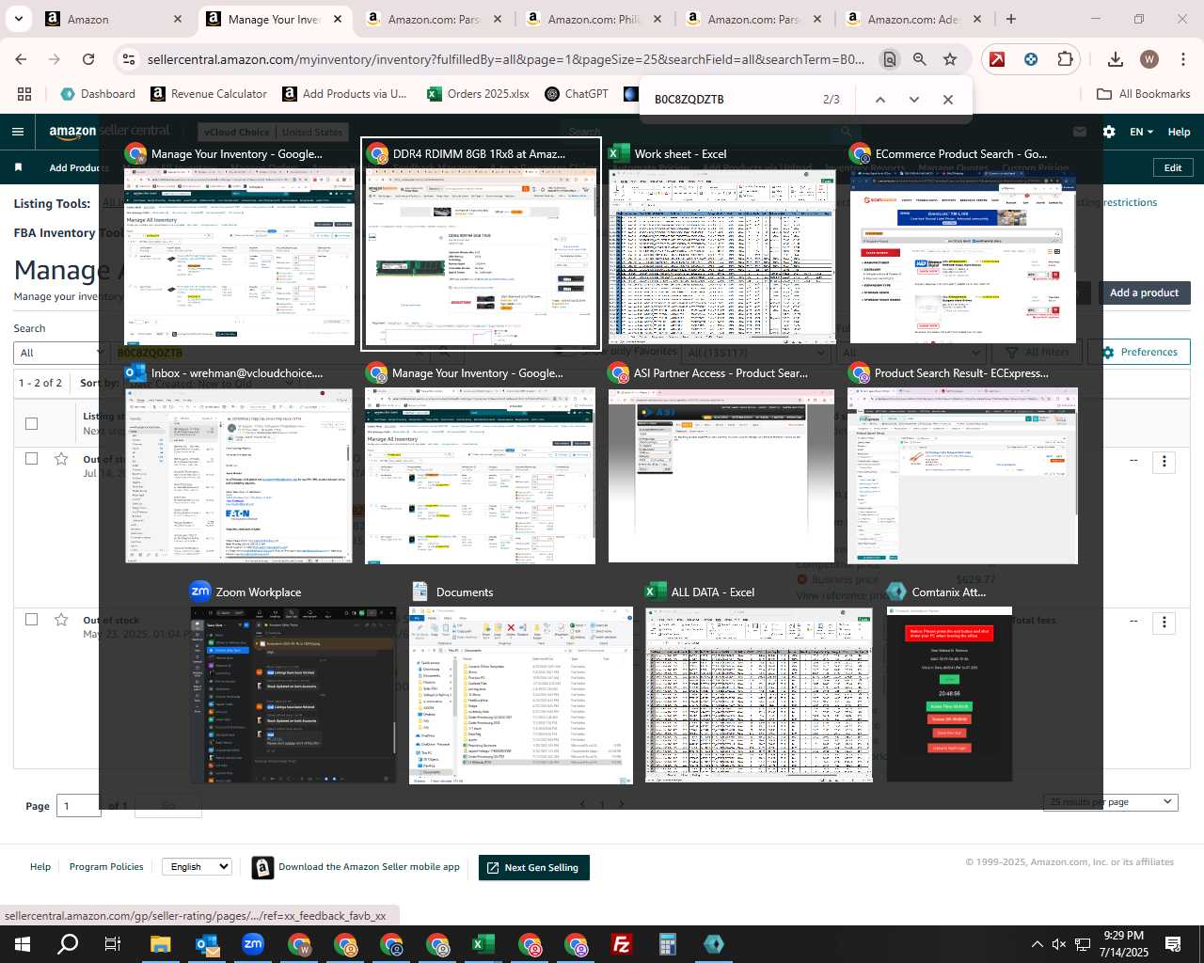
Task: Open the Program Policies link
Action: coord(106,867)
